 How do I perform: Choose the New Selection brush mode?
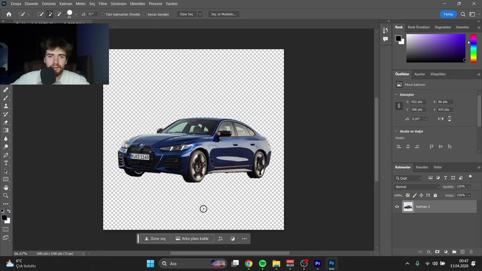(40, 14)
